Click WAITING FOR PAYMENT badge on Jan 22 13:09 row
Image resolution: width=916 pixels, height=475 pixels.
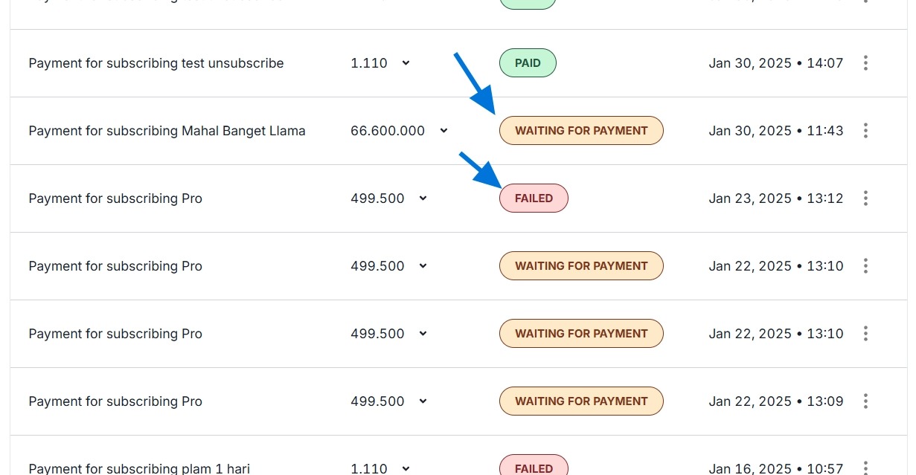coord(581,401)
